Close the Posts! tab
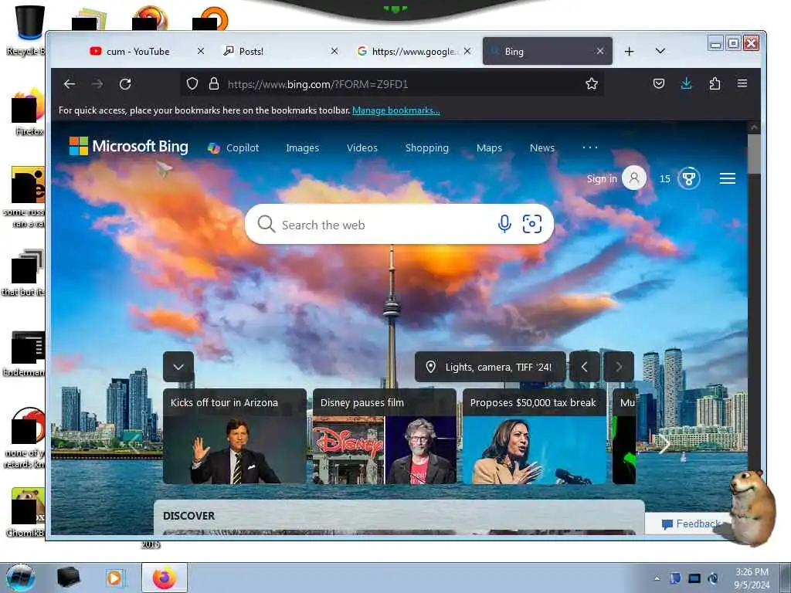 [x=334, y=51]
